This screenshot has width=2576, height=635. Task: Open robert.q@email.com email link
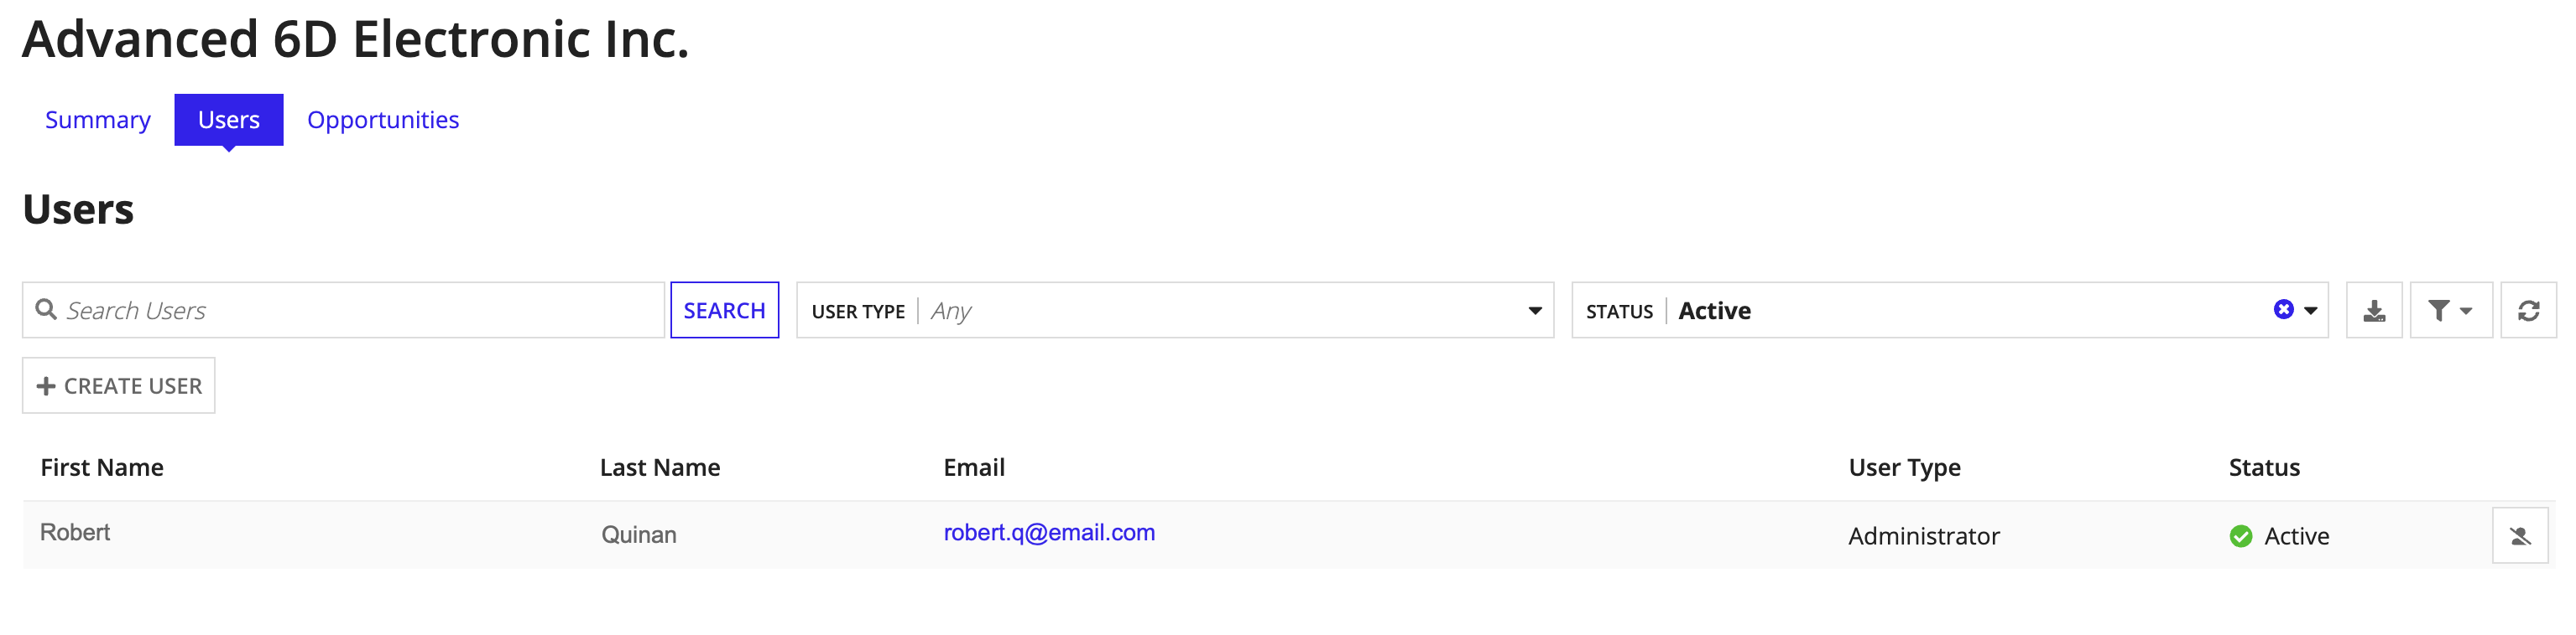coord(1049,532)
